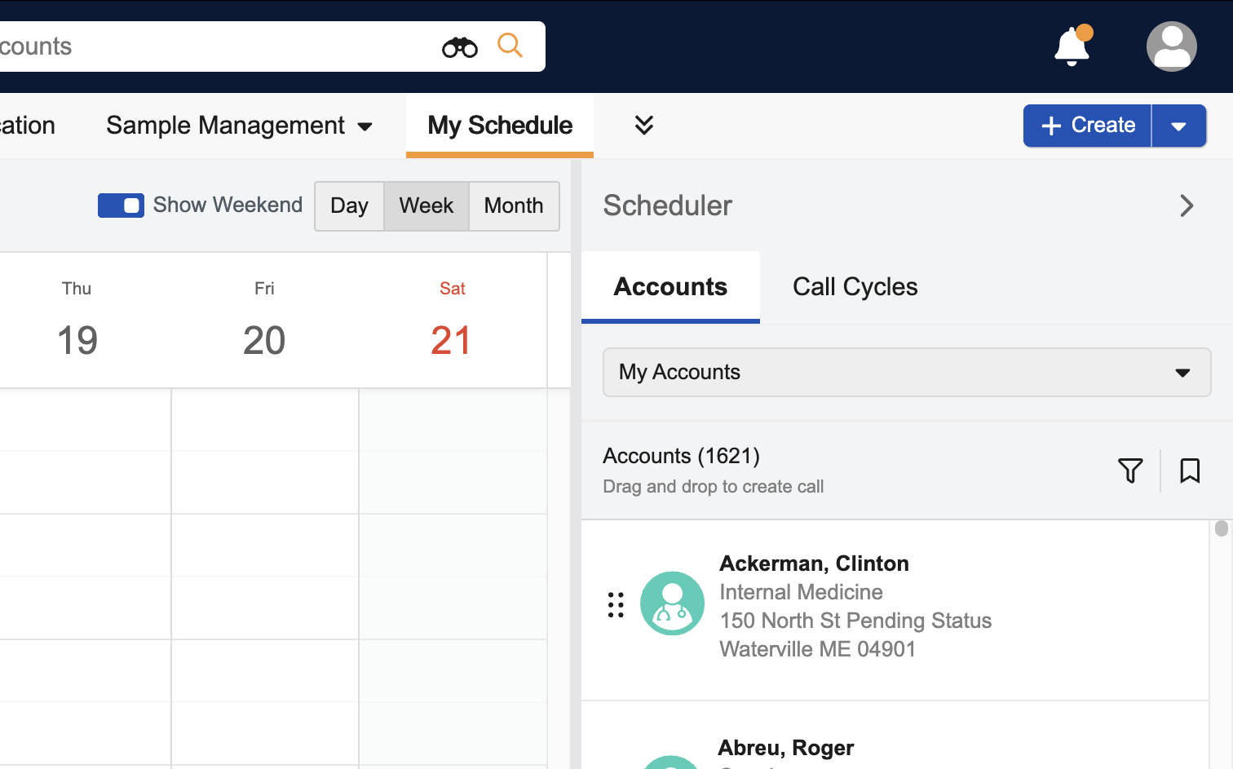This screenshot has height=769, width=1233.
Task: Switch calendar to Day view
Action: tap(349, 206)
